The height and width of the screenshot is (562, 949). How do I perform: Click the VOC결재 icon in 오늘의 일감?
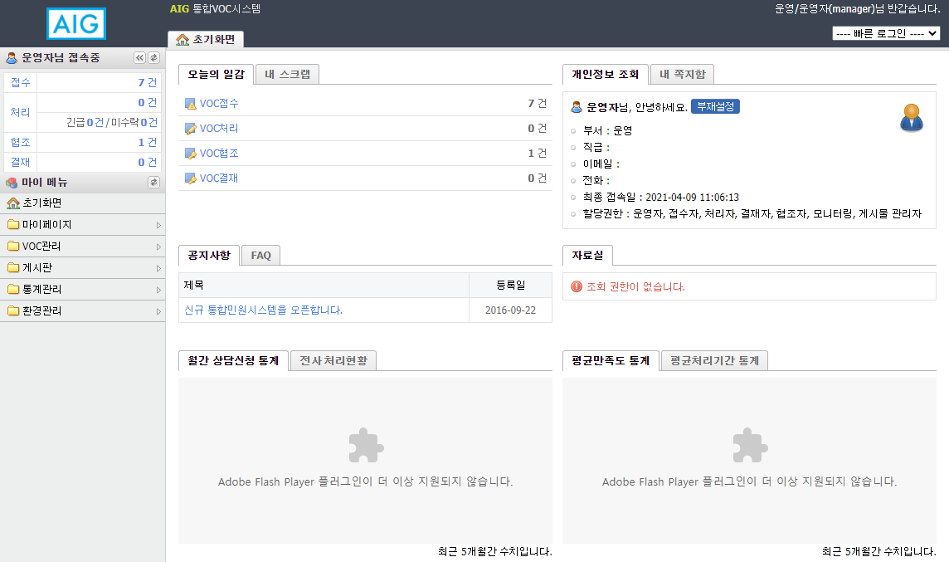point(191,178)
